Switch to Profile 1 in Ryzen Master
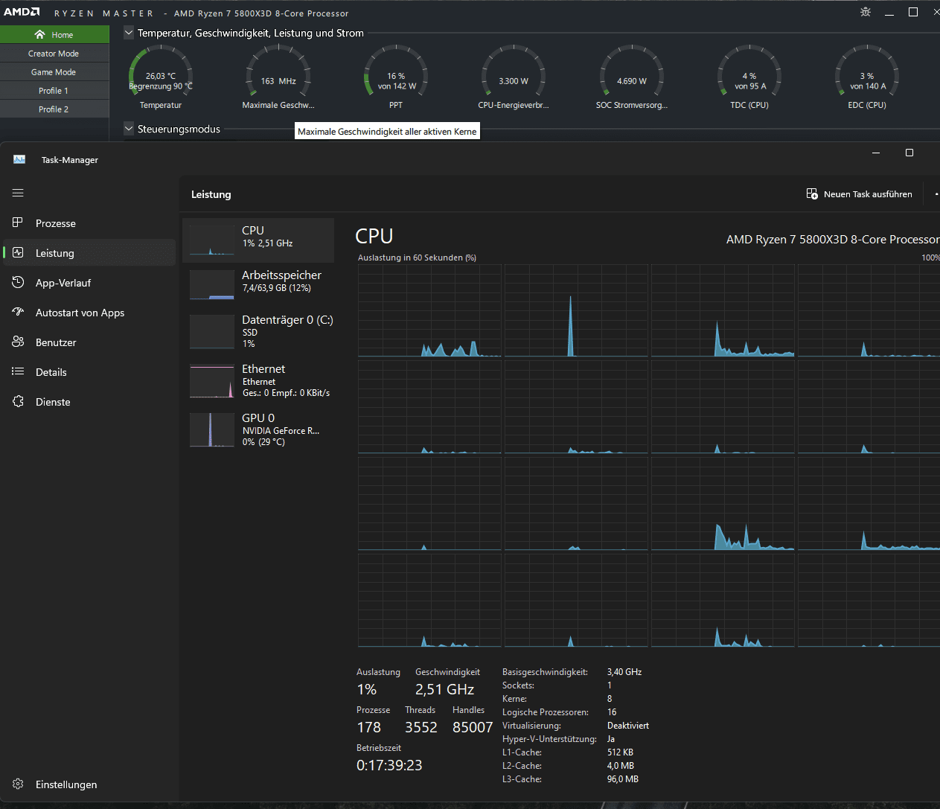 tap(54, 91)
